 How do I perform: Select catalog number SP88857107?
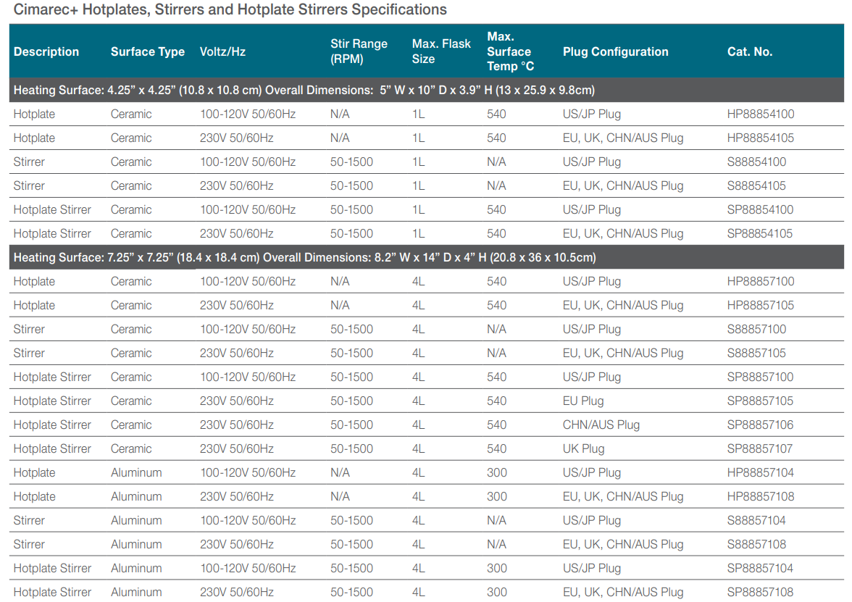(x=760, y=449)
